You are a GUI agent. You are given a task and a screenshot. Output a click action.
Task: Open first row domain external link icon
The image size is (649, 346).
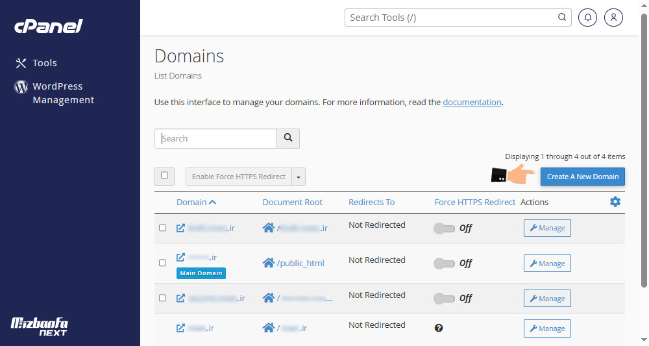tap(180, 228)
